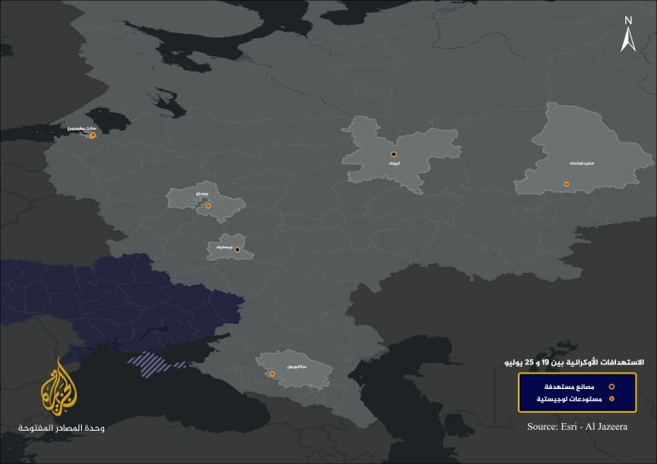Click the logistics depots legend orange dot

point(612,398)
